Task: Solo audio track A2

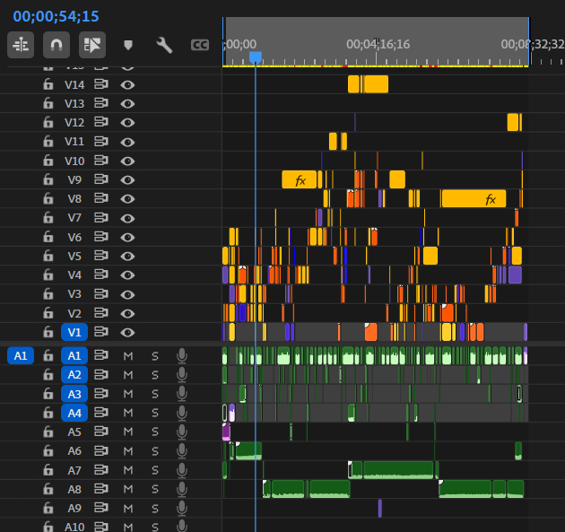Action: click(x=155, y=375)
